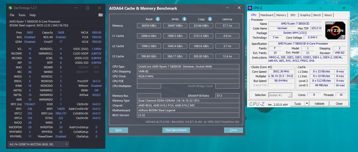The image size is (358, 152).
Task: Click the MCLK value 1900.00
Action: [x=96, y=32]
